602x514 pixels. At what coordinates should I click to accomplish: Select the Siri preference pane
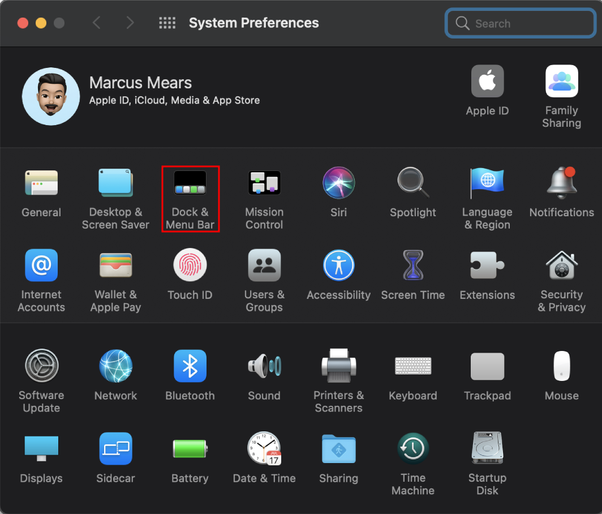[338, 182]
